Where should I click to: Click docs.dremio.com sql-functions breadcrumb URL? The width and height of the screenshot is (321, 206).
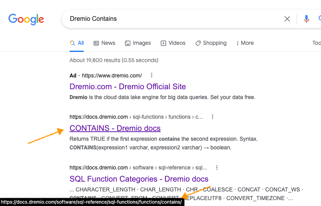[136, 117]
